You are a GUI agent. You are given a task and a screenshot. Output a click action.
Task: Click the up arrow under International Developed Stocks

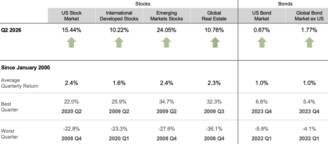coord(119,42)
